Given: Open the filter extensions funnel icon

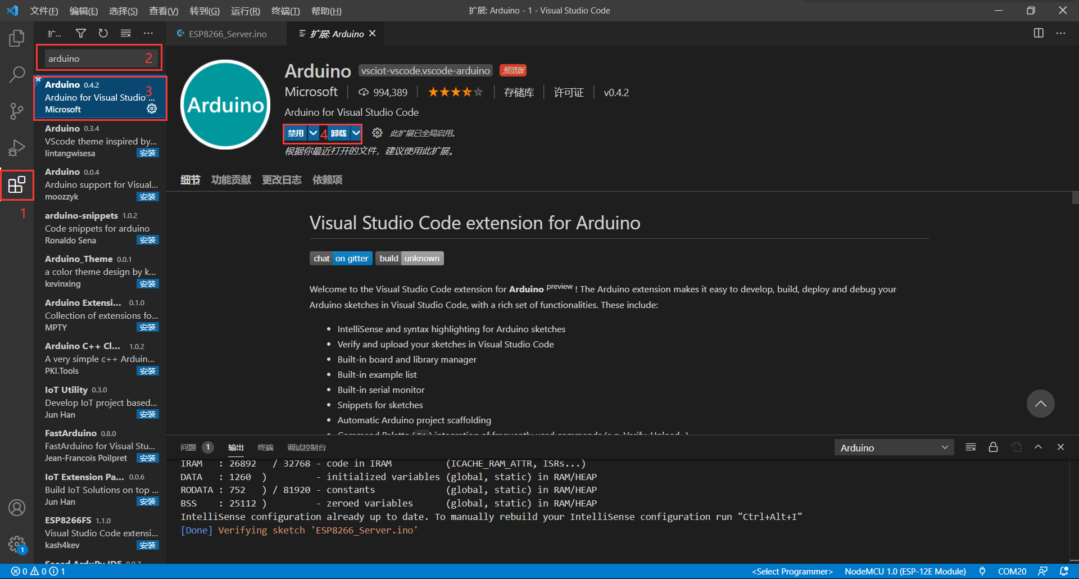Looking at the screenshot, I should 80,33.
